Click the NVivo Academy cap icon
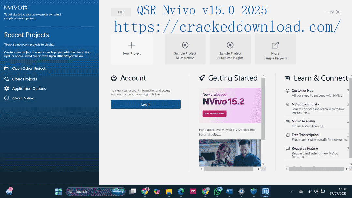This screenshot has width=352, height=198. (287, 121)
